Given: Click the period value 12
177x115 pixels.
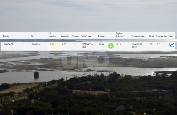Looking at the screenshot, I should 74,44.
